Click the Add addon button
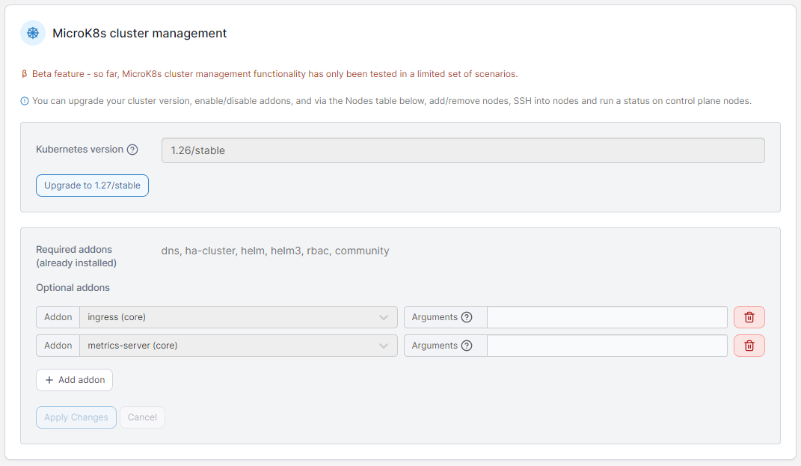Image resolution: width=801 pixels, height=466 pixels. point(74,380)
